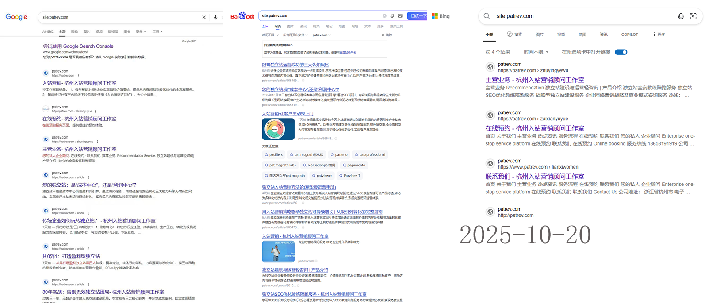Open Bing 更多 three-dot menu
Screen dimensions: 705x304
659,35
